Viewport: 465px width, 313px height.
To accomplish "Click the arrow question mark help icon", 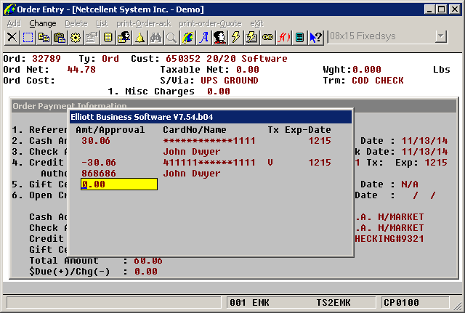I will tap(315, 38).
